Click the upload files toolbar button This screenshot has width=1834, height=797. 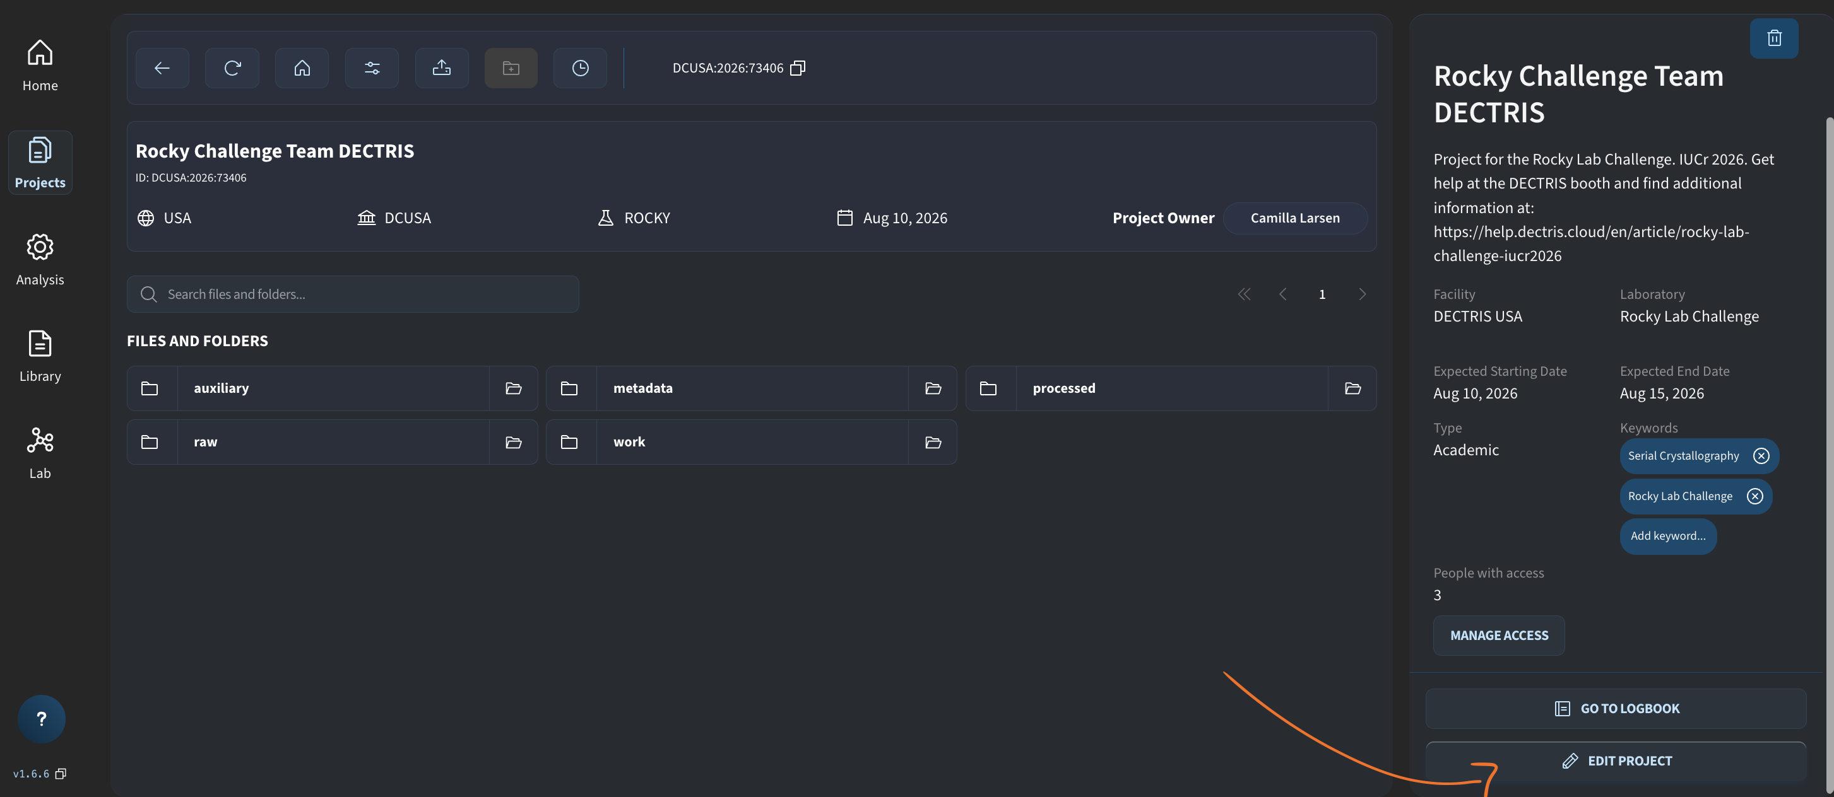pyautogui.click(x=441, y=68)
